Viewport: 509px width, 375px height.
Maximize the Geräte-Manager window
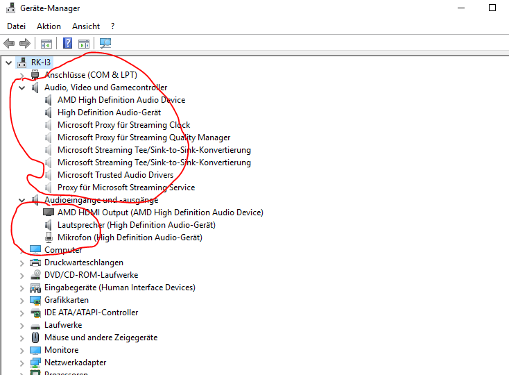click(x=492, y=8)
